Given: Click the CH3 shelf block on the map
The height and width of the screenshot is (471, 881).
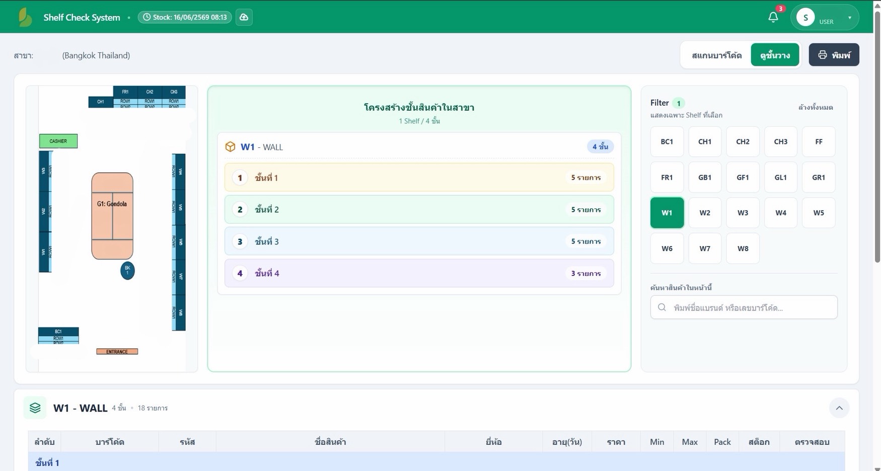Looking at the screenshot, I should click(x=174, y=92).
